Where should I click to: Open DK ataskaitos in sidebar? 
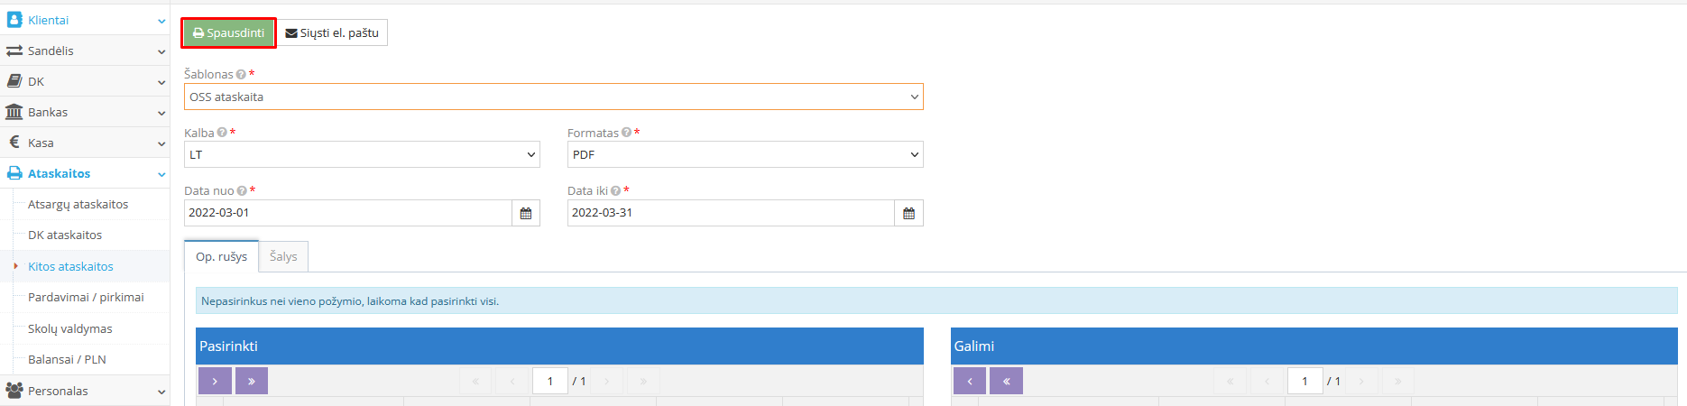point(65,235)
